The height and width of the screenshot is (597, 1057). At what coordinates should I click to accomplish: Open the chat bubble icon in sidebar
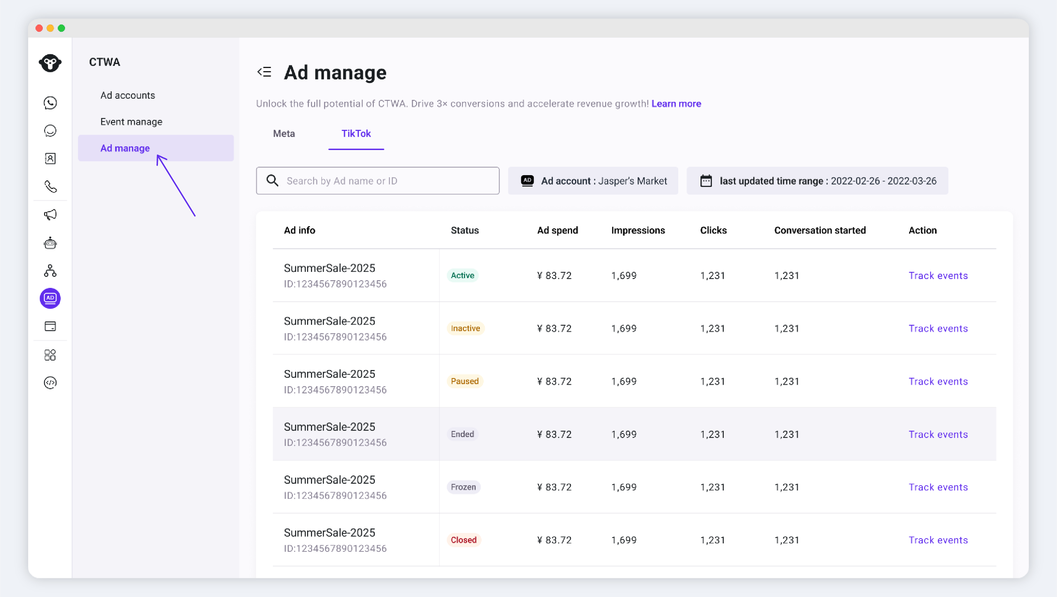50,131
